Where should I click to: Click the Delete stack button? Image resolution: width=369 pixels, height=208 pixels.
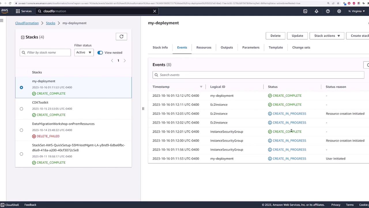275,36
